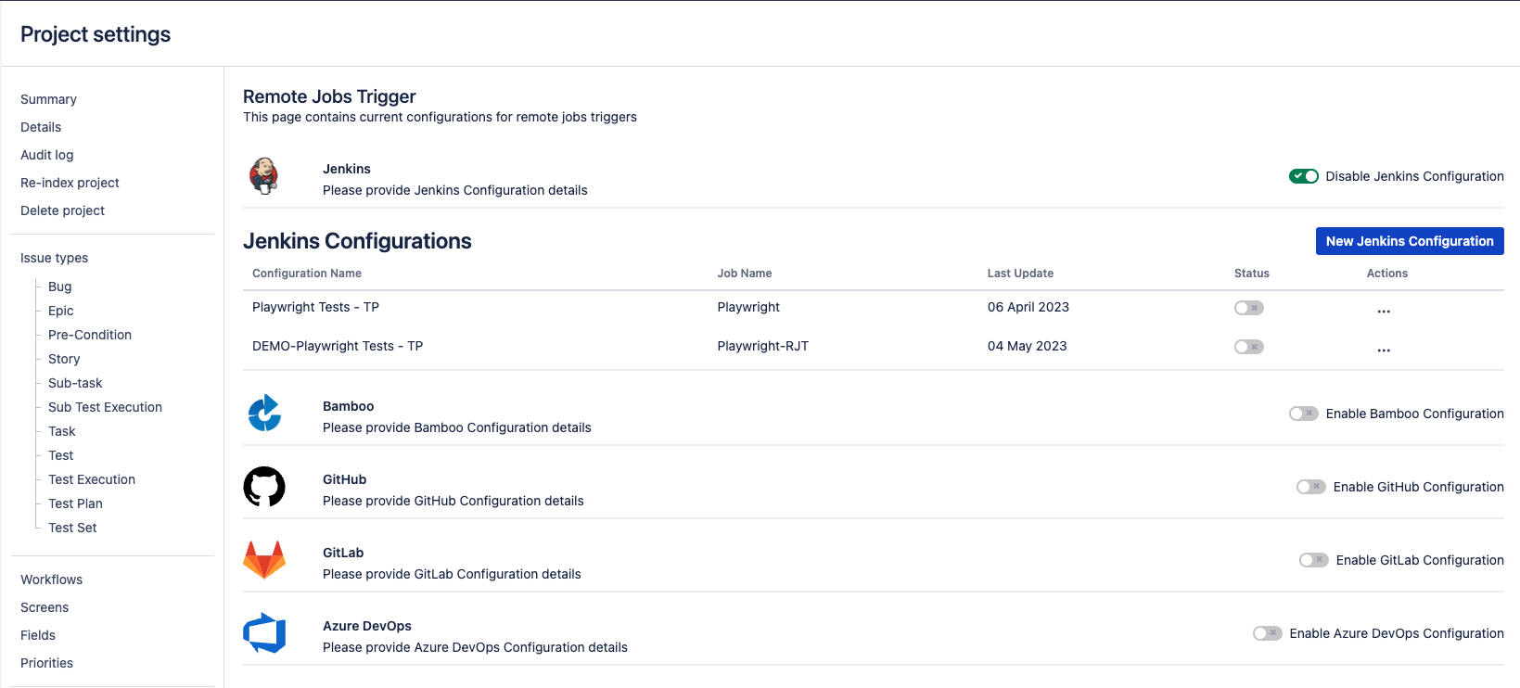Enable Bamboo Configuration toggle
Image resolution: width=1520 pixels, height=688 pixels.
1304,414
